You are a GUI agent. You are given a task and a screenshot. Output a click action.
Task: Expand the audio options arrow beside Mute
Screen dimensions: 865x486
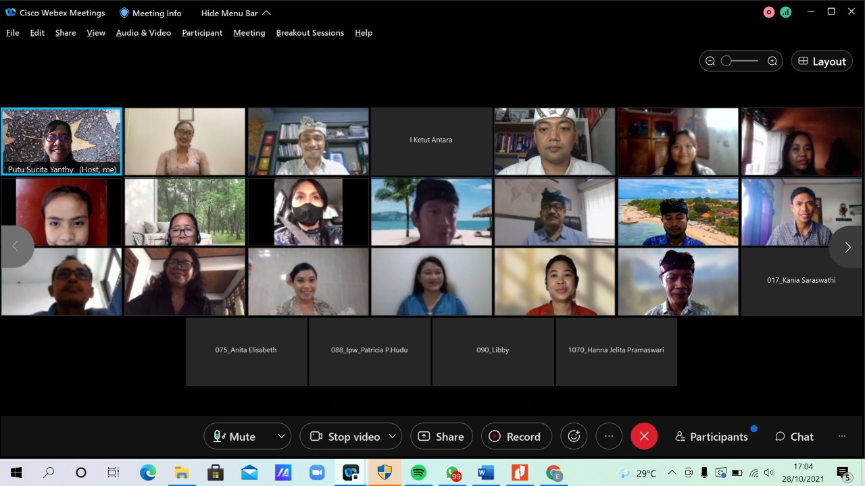pos(281,437)
